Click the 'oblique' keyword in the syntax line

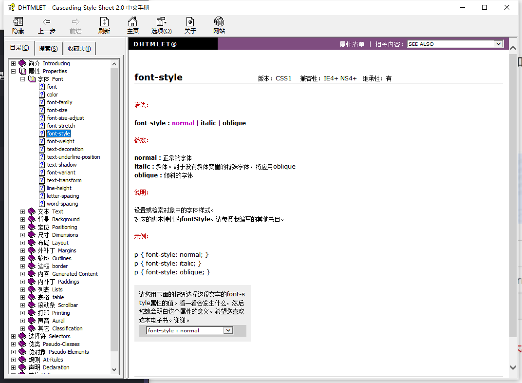click(x=234, y=123)
